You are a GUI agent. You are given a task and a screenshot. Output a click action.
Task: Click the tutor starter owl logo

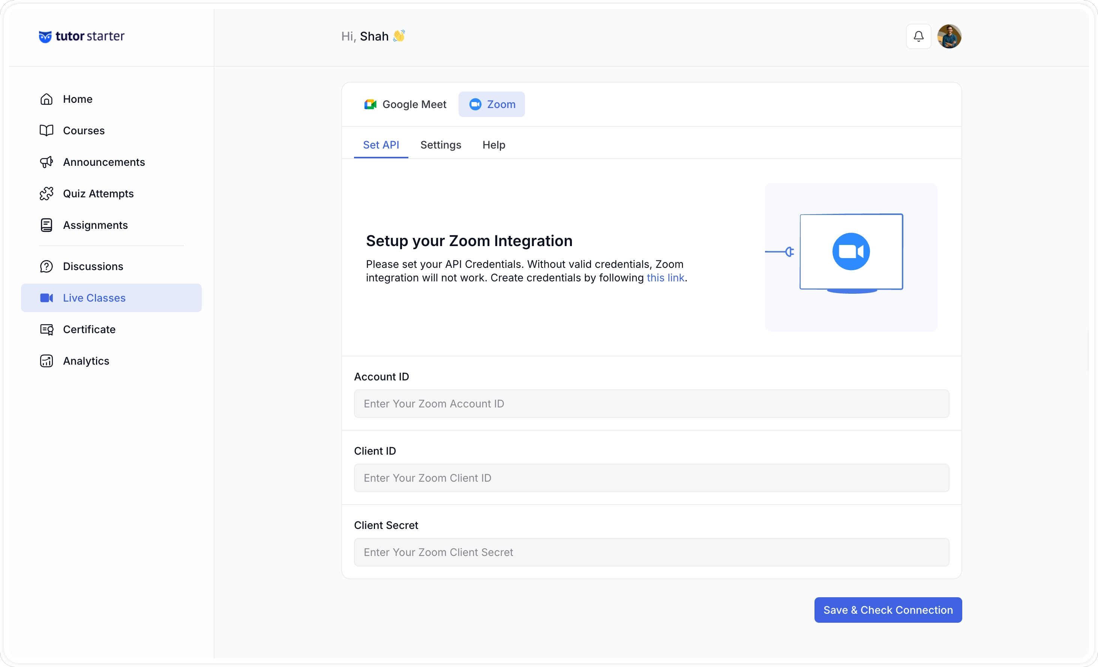45,36
